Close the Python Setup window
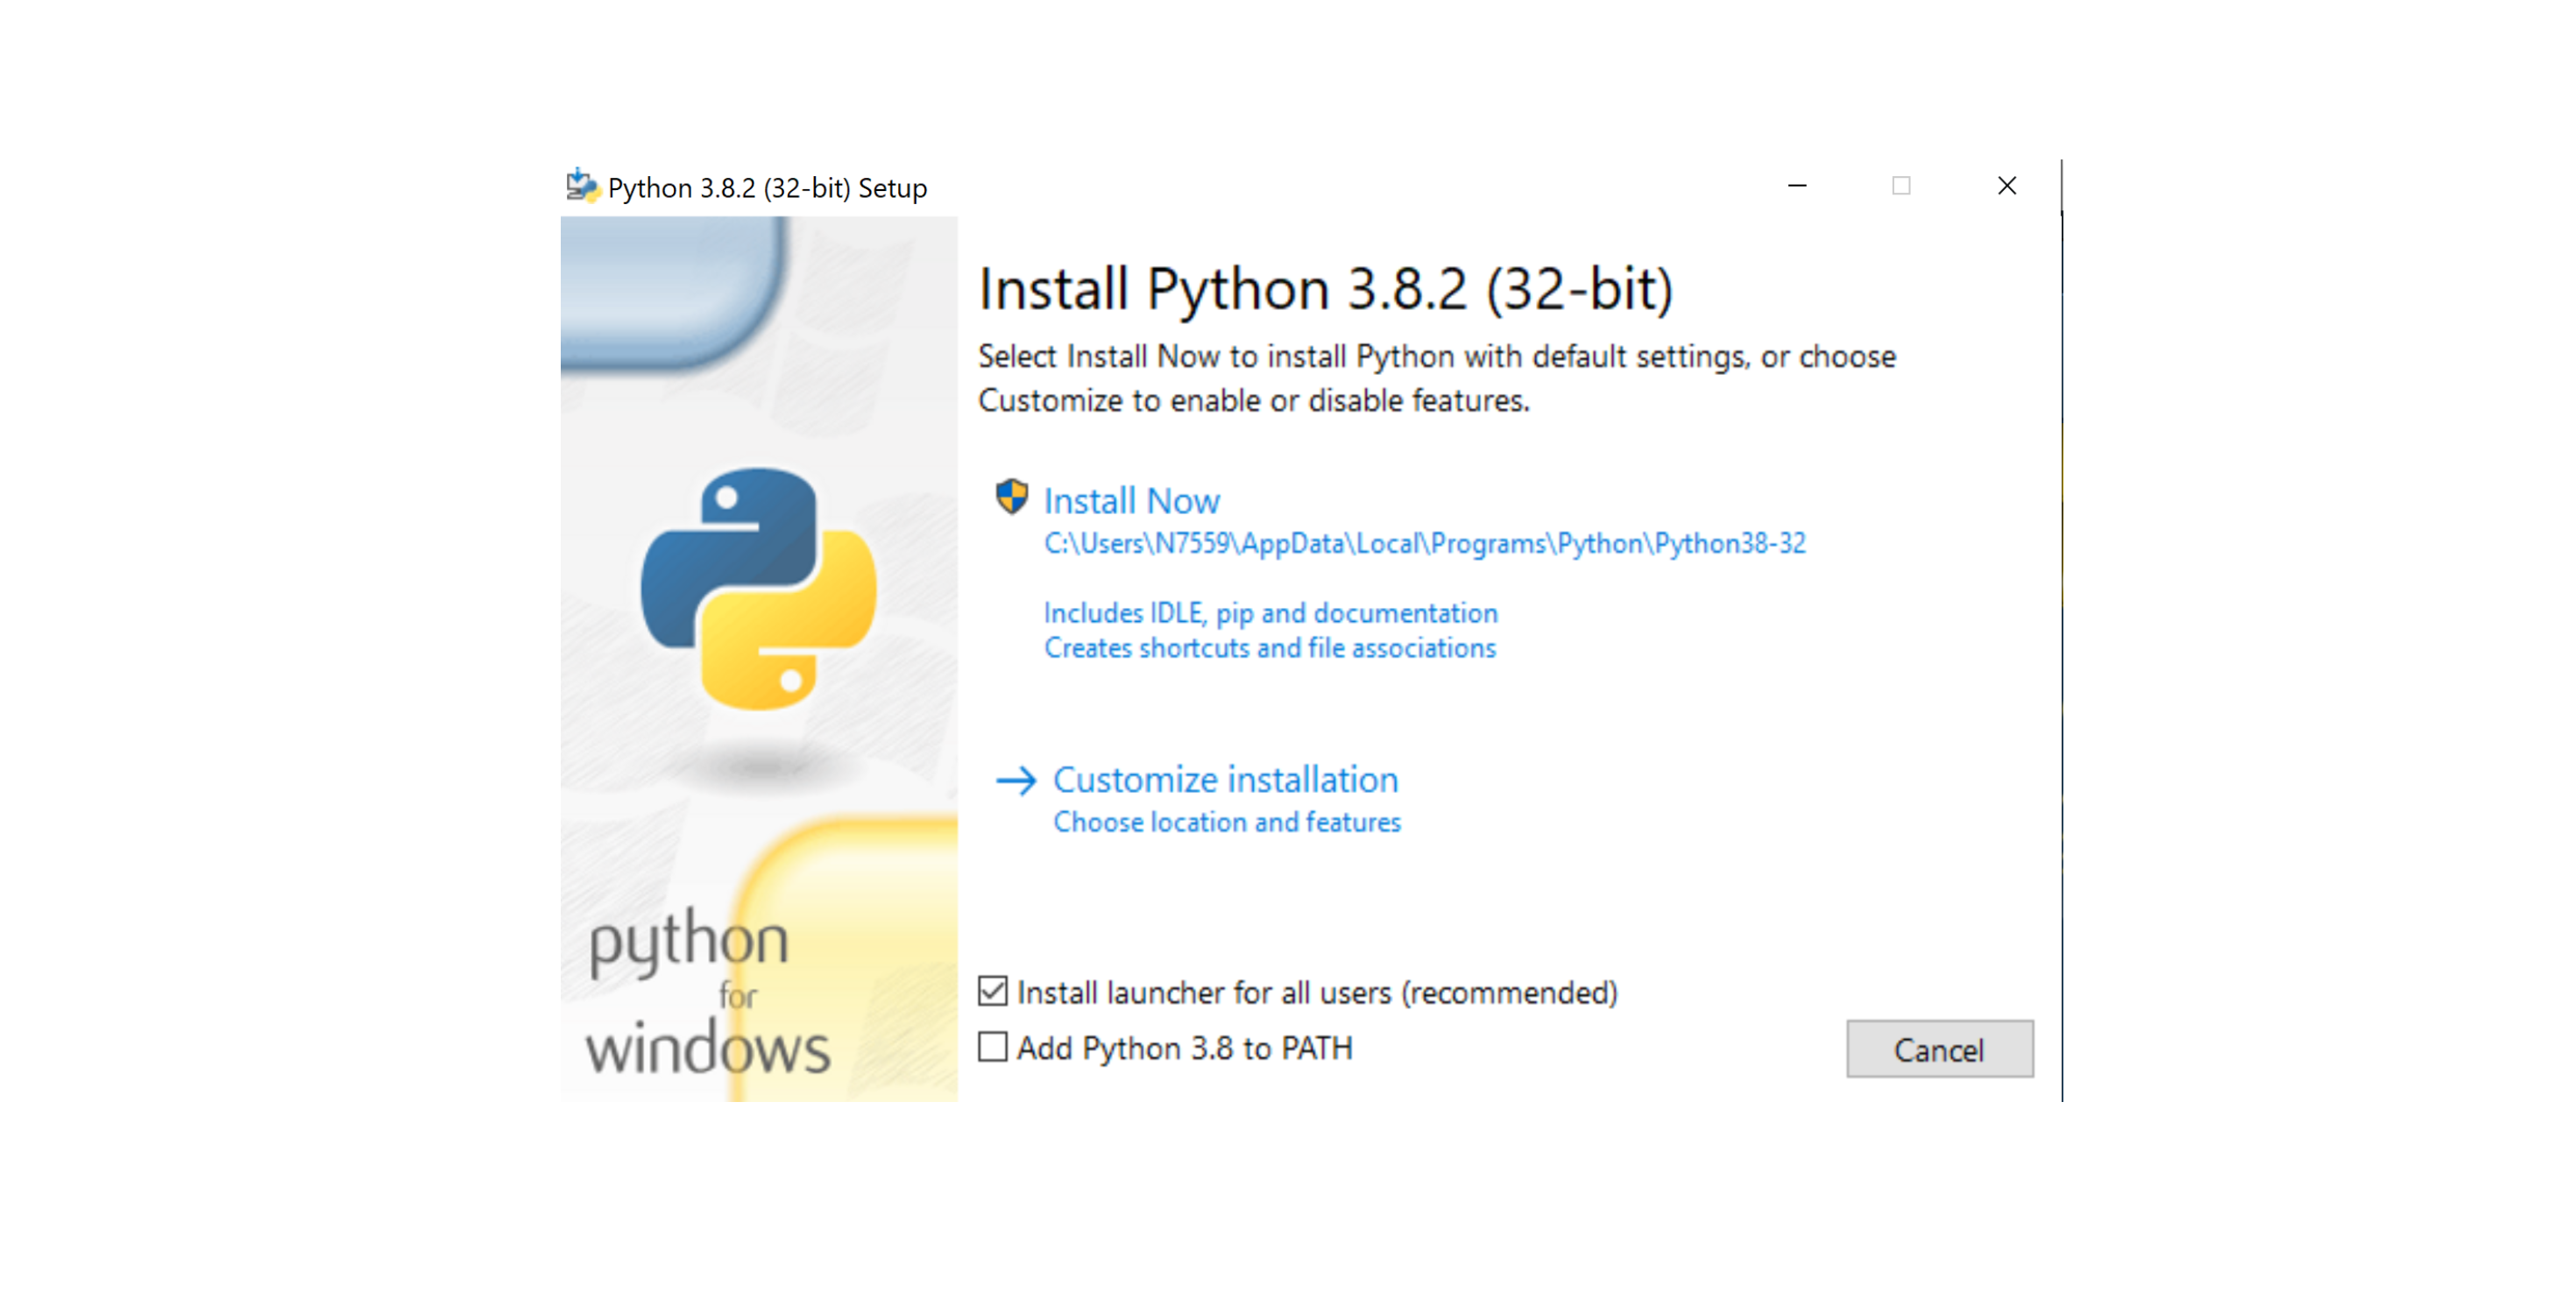The width and height of the screenshot is (2576, 1314). point(2006,186)
